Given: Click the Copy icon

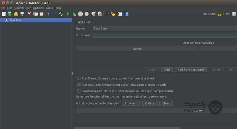Looking at the screenshot, I should (x=35, y=14).
